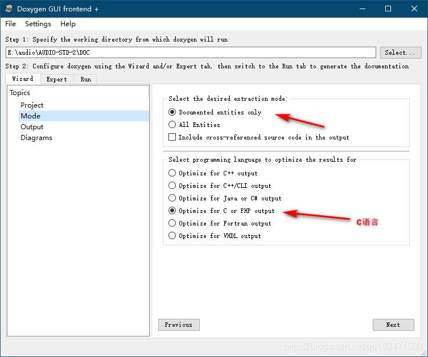
Task: Open the Settings menu
Action: [x=38, y=24]
